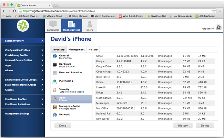Click the browser forward arrow
Image resolution: width=224 pixels, height=138 pixels.
tap(9, 11)
